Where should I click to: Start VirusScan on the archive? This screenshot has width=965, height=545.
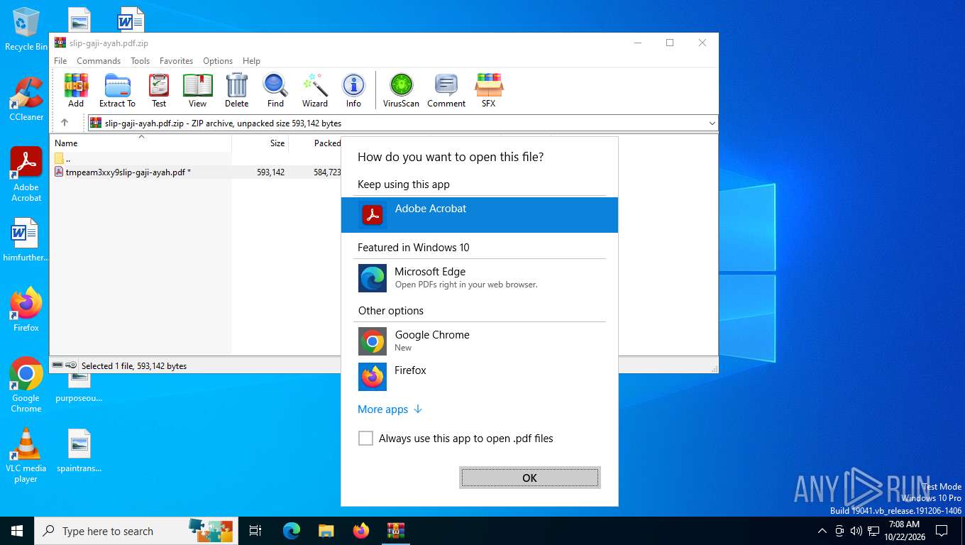(x=401, y=90)
